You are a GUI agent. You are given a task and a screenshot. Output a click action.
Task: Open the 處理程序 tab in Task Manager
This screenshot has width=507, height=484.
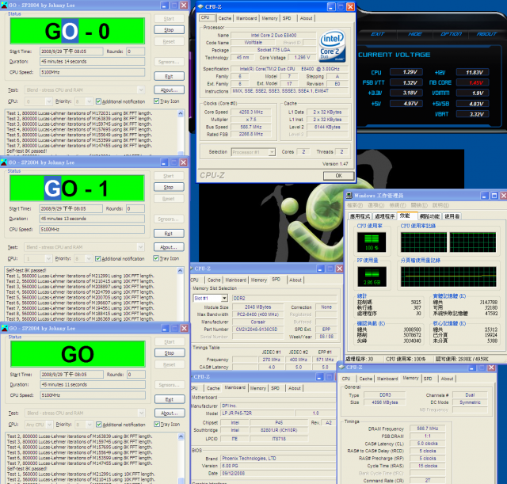point(384,216)
